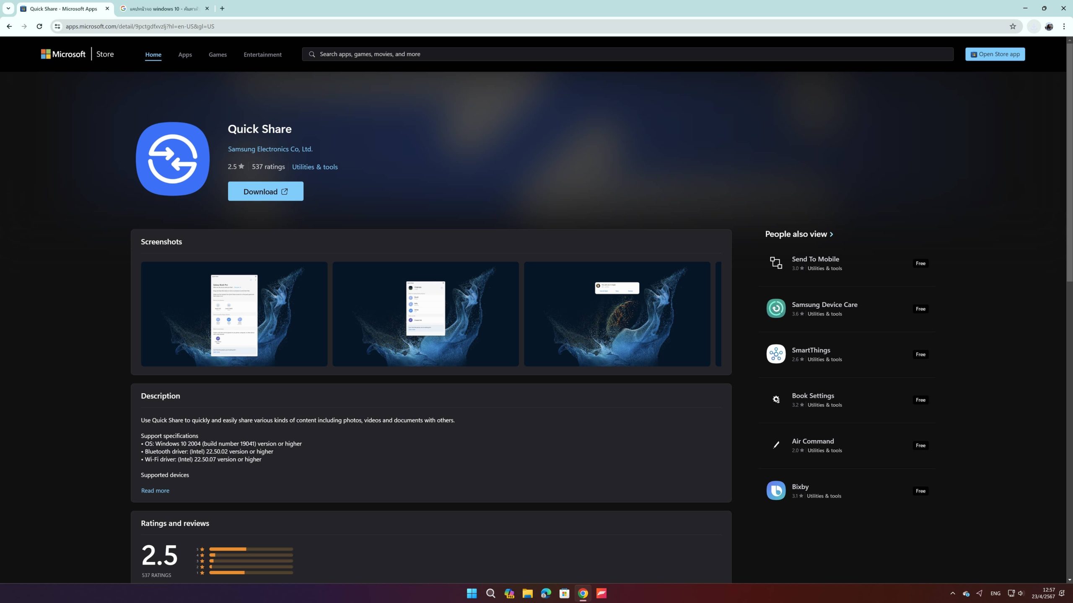Click the site information icon in address bar
This screenshot has height=603, width=1073.
point(57,26)
